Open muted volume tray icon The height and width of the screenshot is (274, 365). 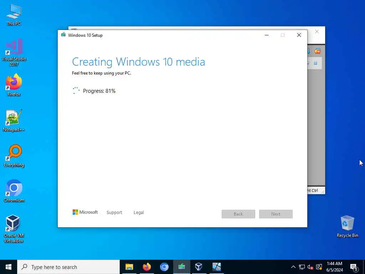tap(310, 267)
